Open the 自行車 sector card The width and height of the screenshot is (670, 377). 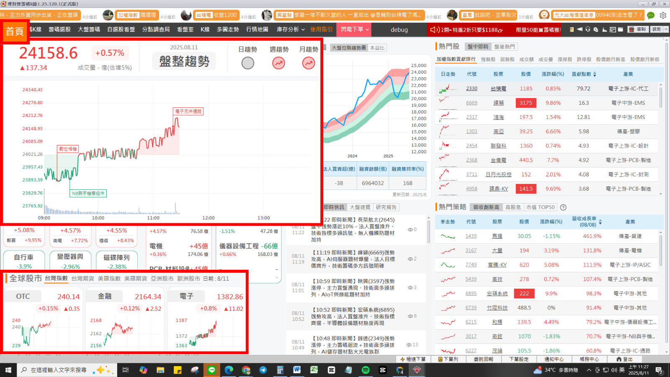click(24, 261)
